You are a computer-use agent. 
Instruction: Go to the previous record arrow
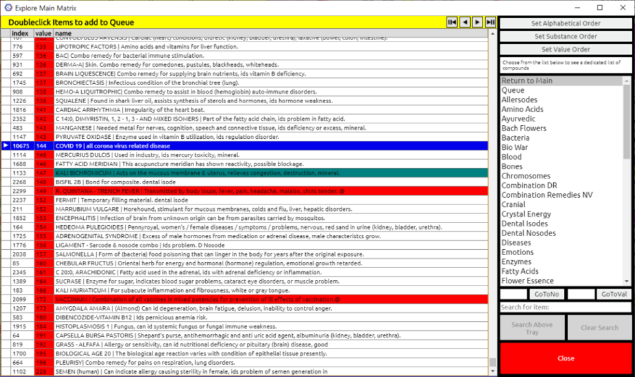(x=465, y=22)
